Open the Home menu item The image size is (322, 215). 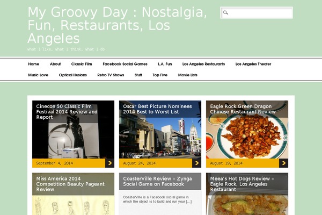point(33,64)
